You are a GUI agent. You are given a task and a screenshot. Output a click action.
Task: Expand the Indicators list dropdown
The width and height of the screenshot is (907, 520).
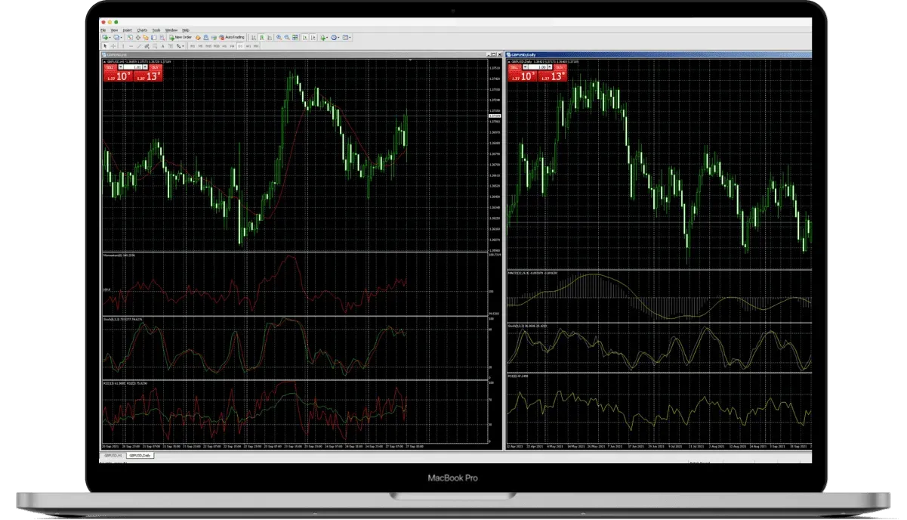(x=326, y=37)
